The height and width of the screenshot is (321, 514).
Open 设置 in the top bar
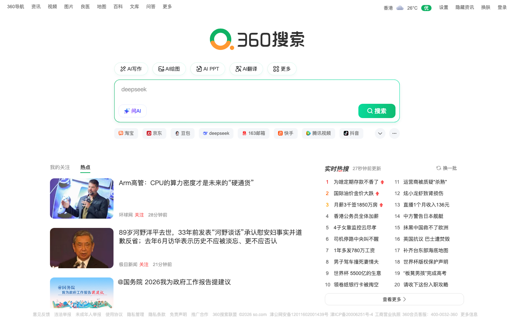coord(444,7)
